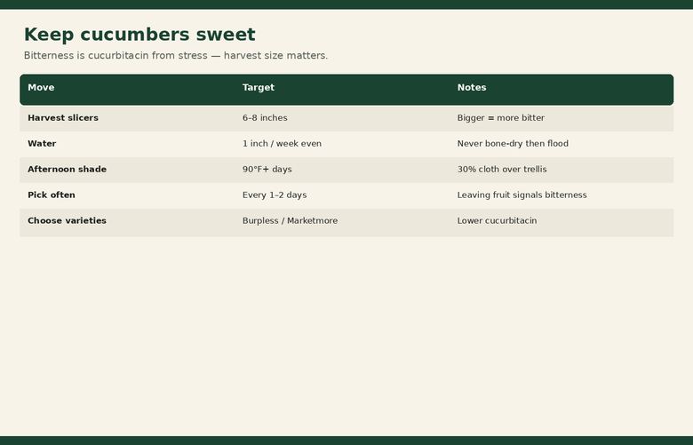This screenshot has width=693, height=445.
Task: Select the 'Harvest slicers' cell
Action: [63, 118]
